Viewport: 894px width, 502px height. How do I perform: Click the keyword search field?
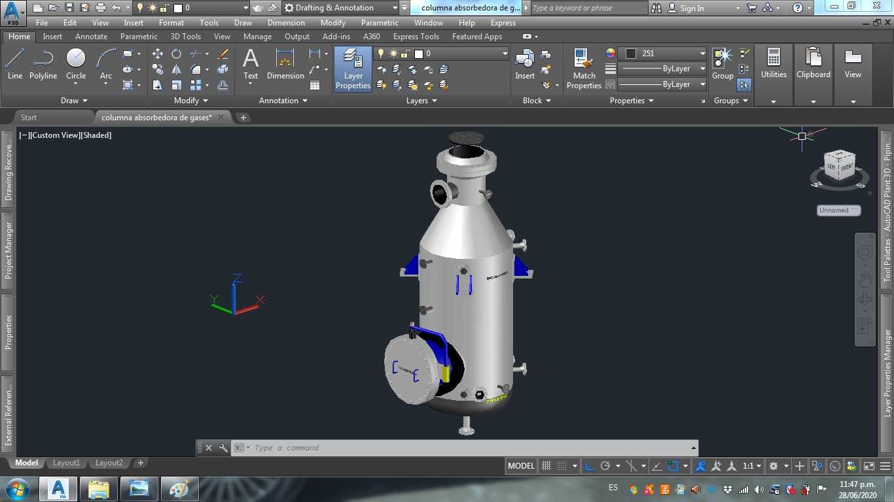[x=588, y=8]
